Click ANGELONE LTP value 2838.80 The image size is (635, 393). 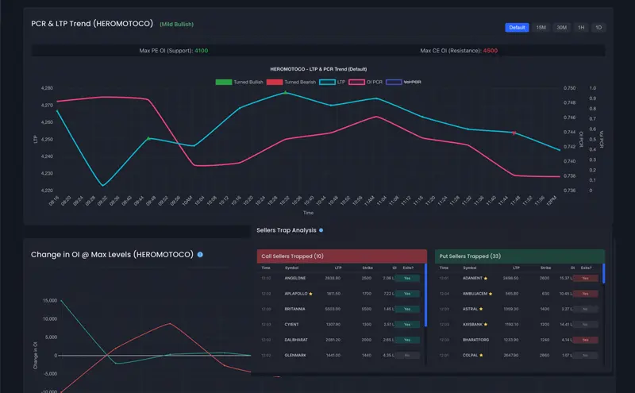coord(333,279)
